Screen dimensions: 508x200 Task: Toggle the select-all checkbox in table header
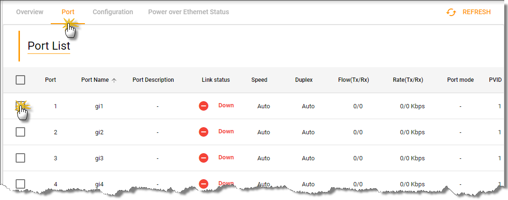[20, 80]
